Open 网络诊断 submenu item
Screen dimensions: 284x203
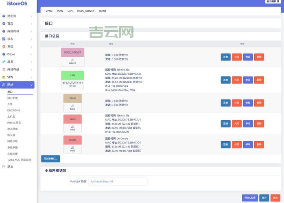pos(12,141)
